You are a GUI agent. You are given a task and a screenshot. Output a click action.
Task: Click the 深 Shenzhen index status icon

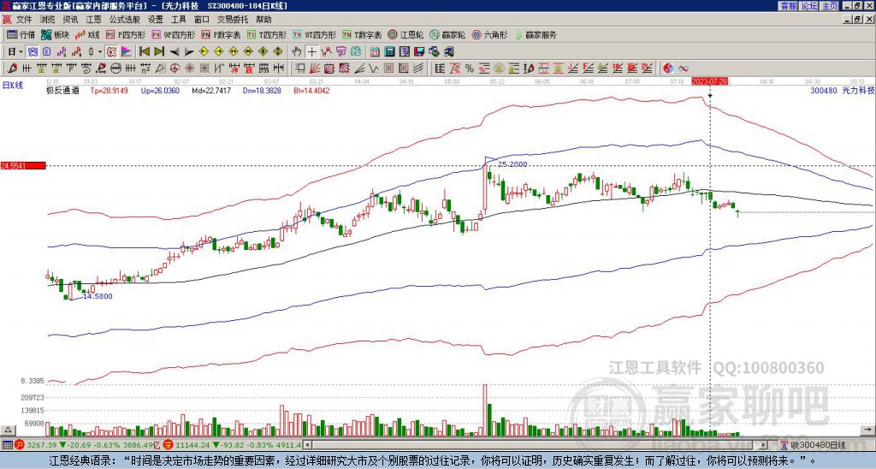(167, 445)
